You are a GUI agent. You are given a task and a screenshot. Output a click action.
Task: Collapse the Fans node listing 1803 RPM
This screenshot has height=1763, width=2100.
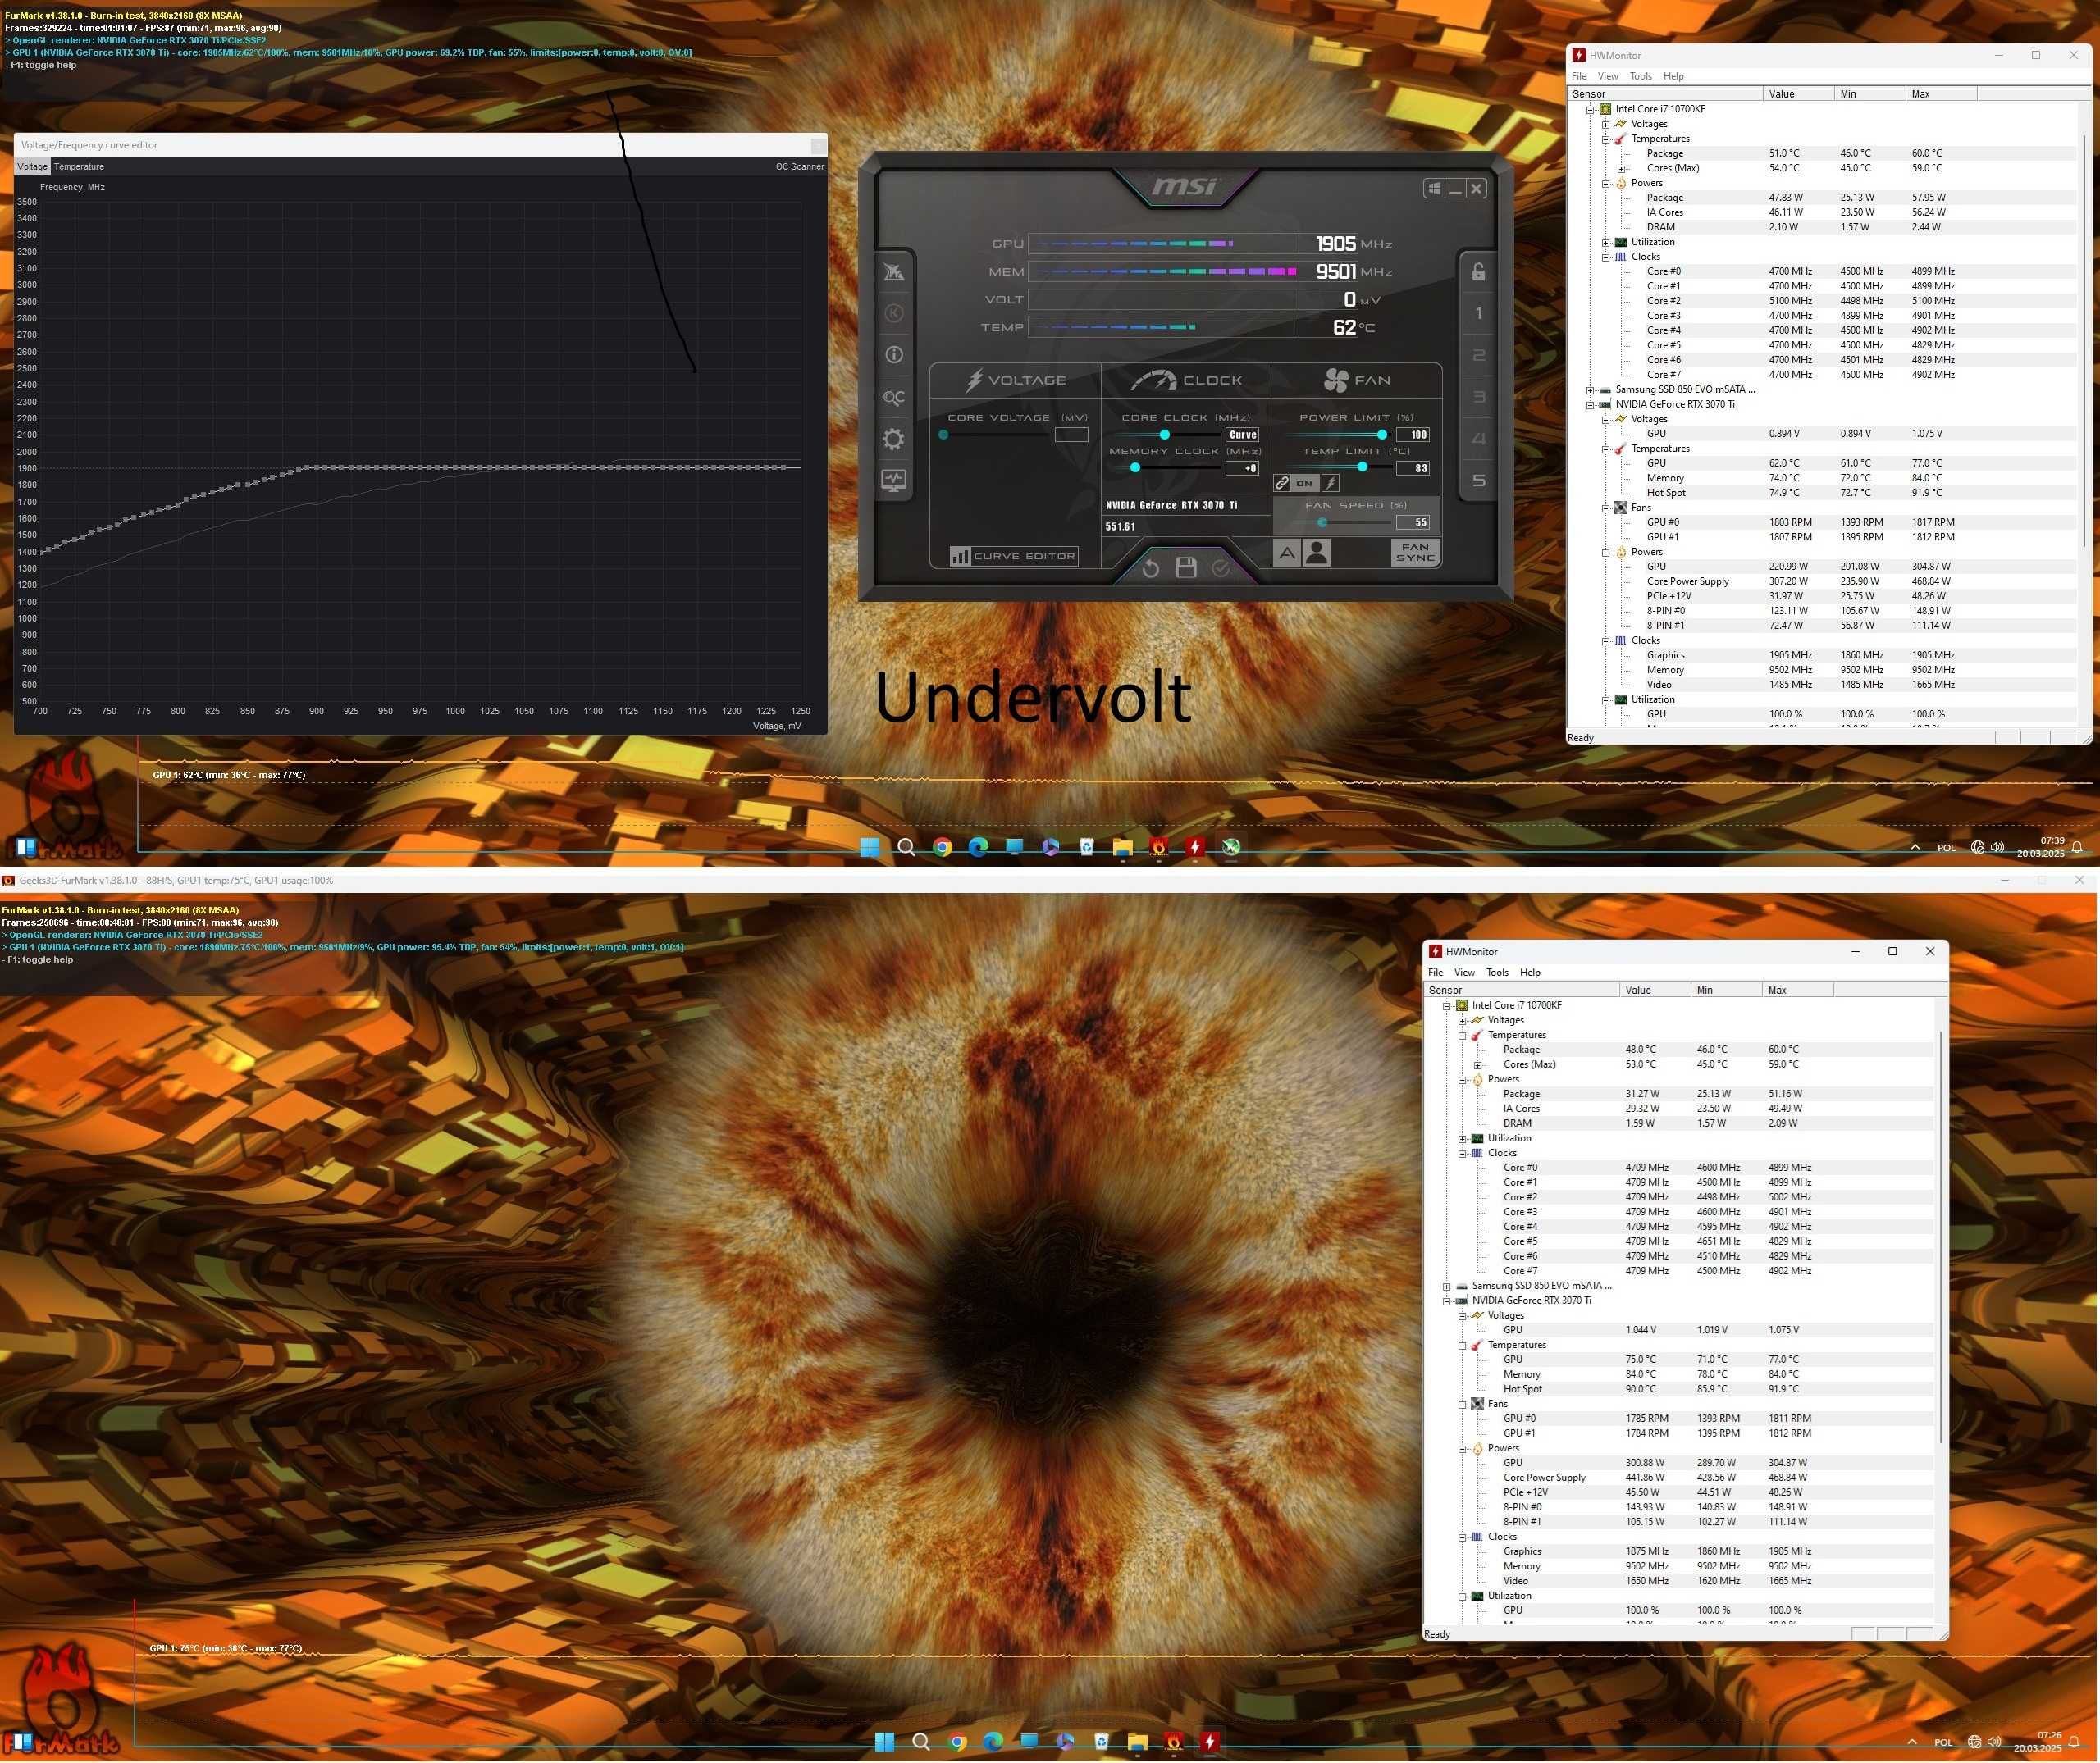1606,508
